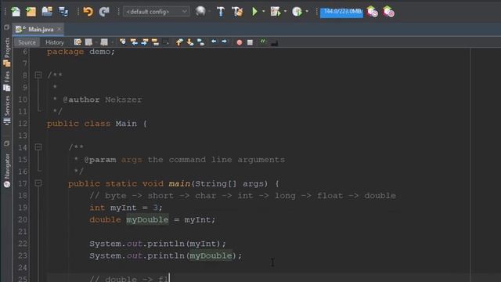Screen dimensions: 501x282
Task: Collapse the main method fold at line 17
Action: click(x=38, y=183)
